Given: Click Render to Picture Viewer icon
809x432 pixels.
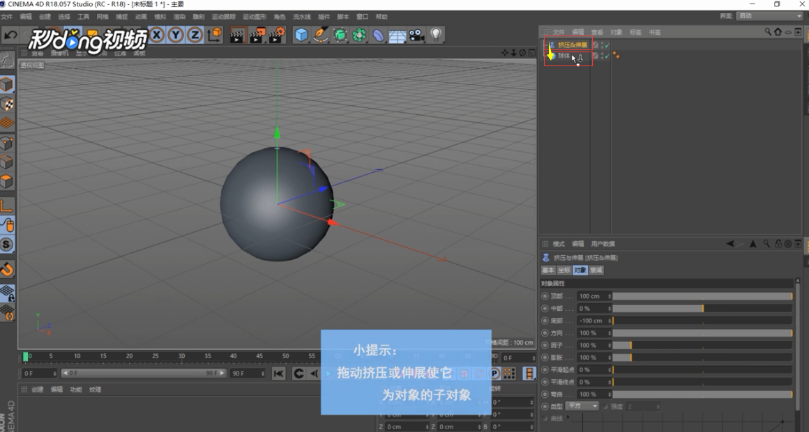Looking at the screenshot, I should (257, 35).
